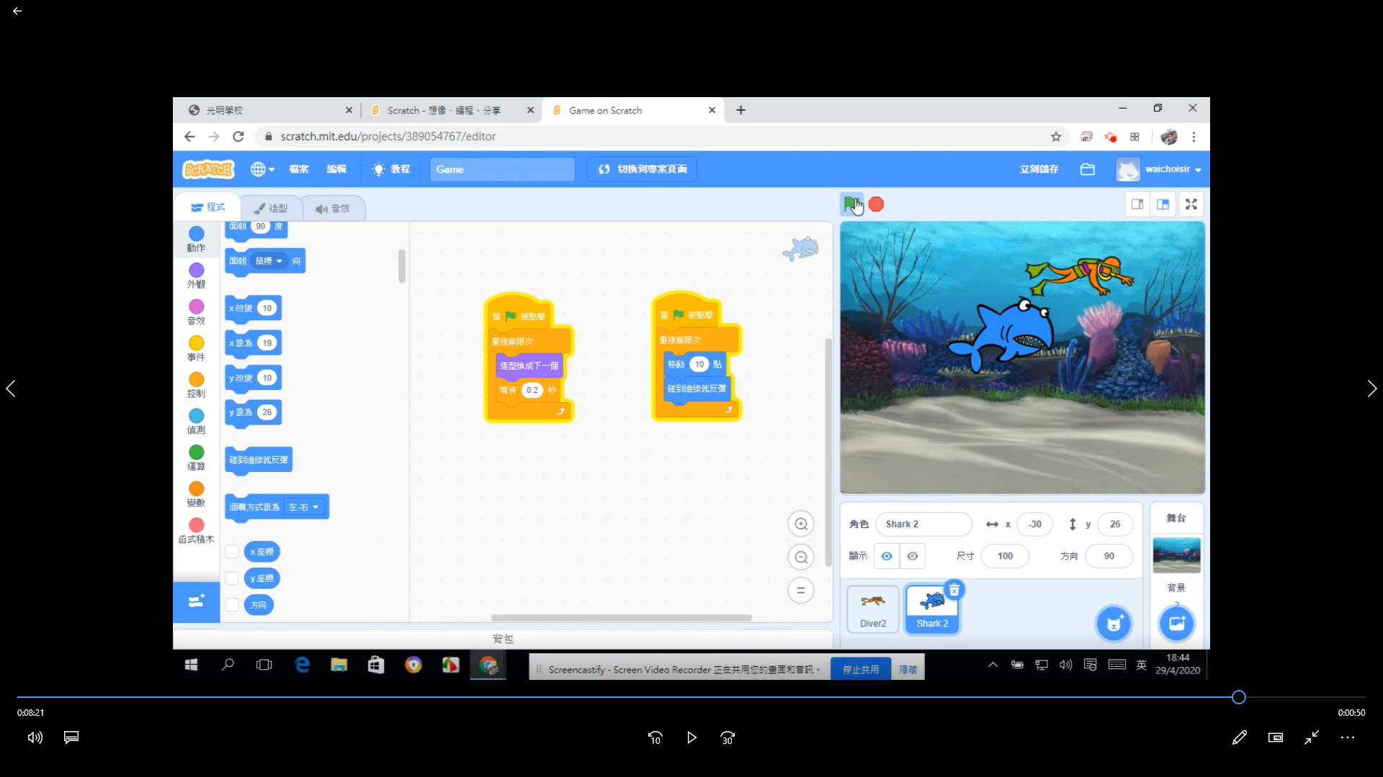Screen dimensions: 1383x777
Task: Show the sprite with the eye button
Action: pyautogui.click(x=887, y=556)
